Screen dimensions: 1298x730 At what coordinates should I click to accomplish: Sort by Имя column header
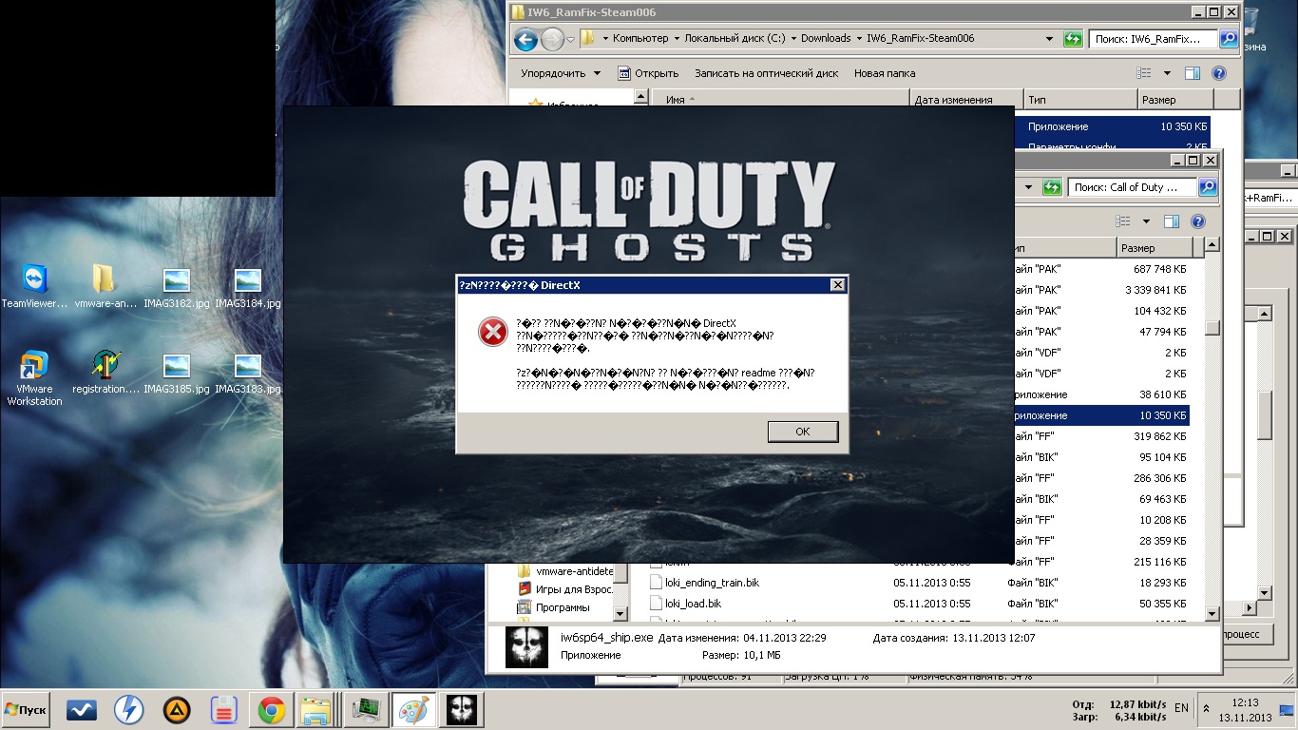781,99
